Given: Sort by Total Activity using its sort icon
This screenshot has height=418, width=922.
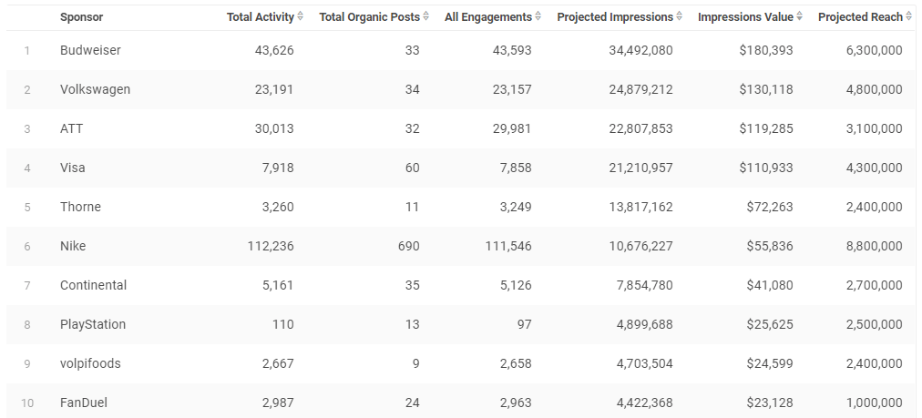Looking at the screenshot, I should [301, 17].
